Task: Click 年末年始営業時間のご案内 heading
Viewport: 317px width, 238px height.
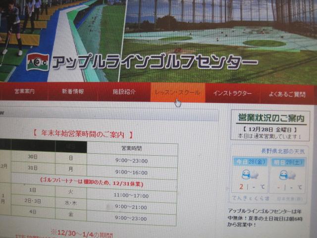Action: (83, 134)
